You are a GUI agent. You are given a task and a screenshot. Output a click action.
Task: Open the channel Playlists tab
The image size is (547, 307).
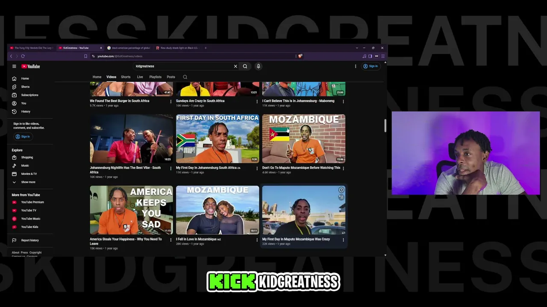click(x=155, y=77)
